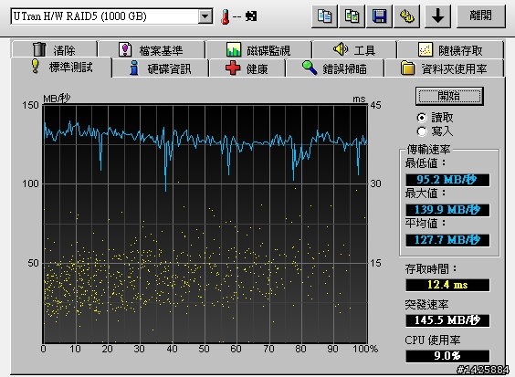Click the copy screenshot toolbar icon
Screen dimensions: 515x377
click(x=352, y=16)
